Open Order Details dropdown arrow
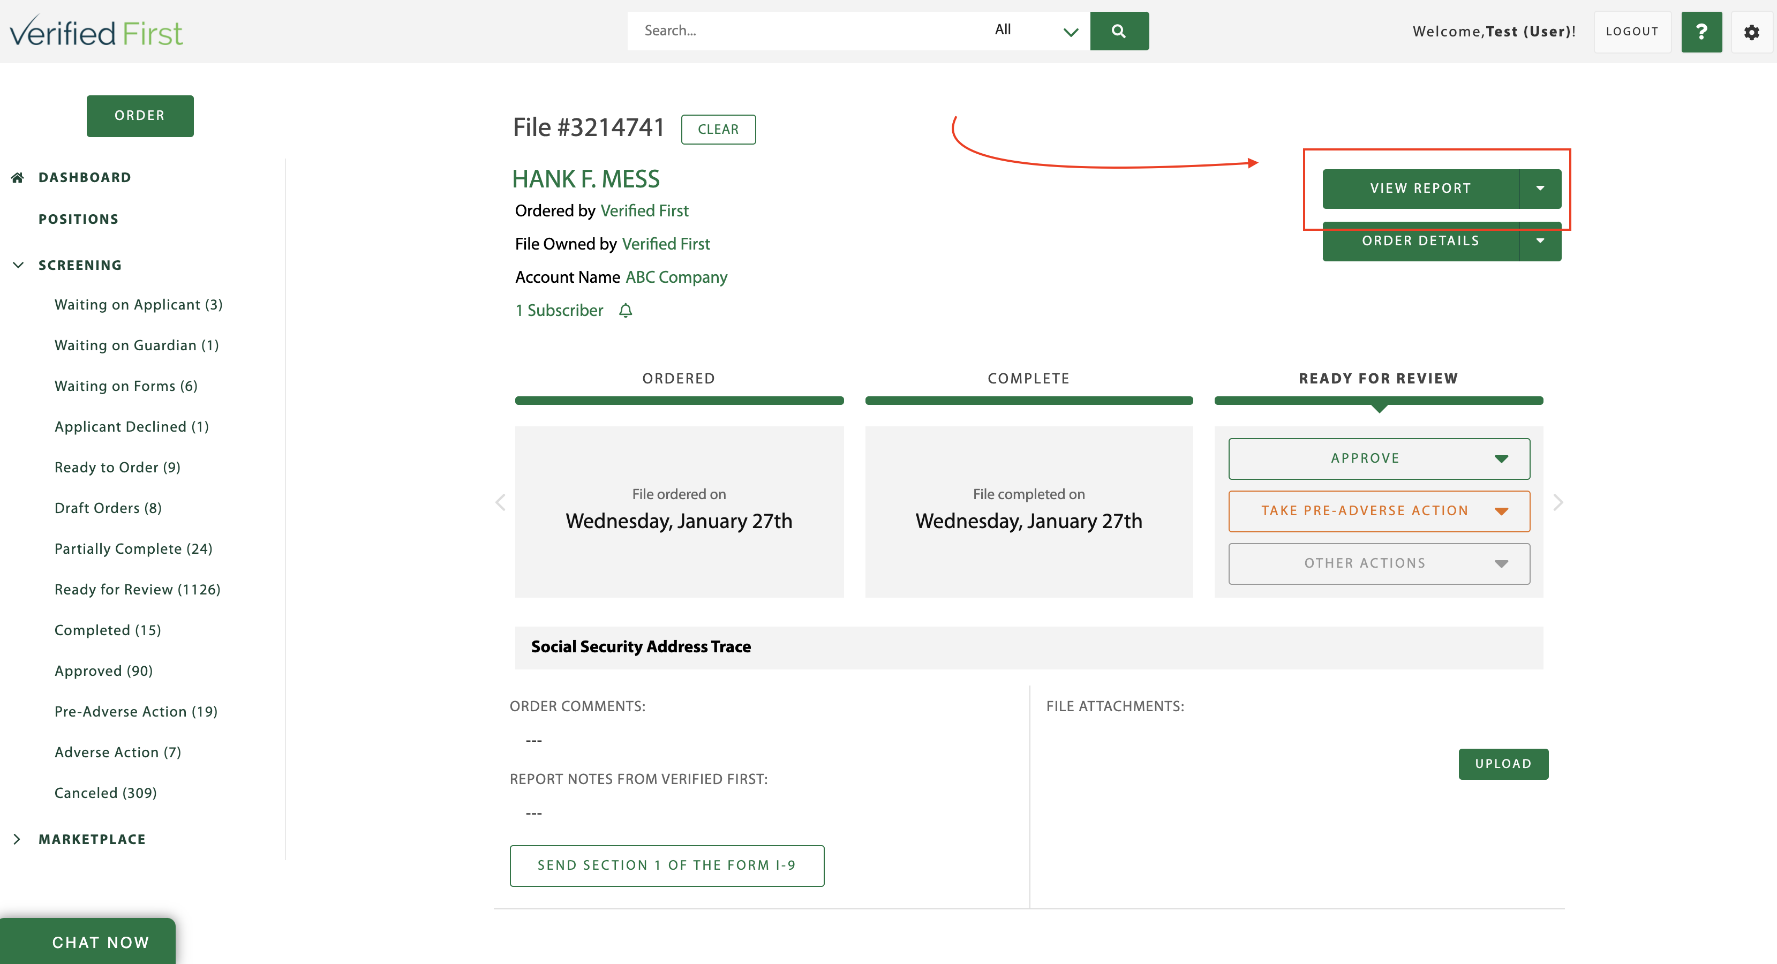Screen dimensions: 1777x964 (x=1540, y=241)
